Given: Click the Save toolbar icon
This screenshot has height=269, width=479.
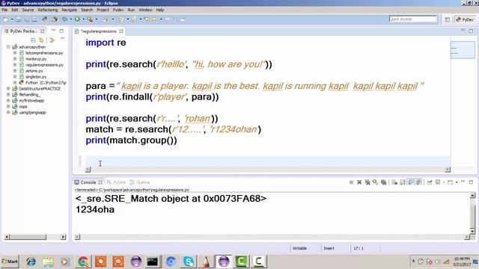Looking at the screenshot, I should pos(19,19).
